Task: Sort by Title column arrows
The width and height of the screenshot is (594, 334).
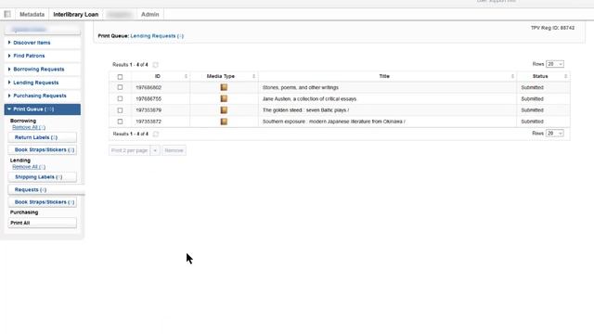Action: click(x=512, y=76)
